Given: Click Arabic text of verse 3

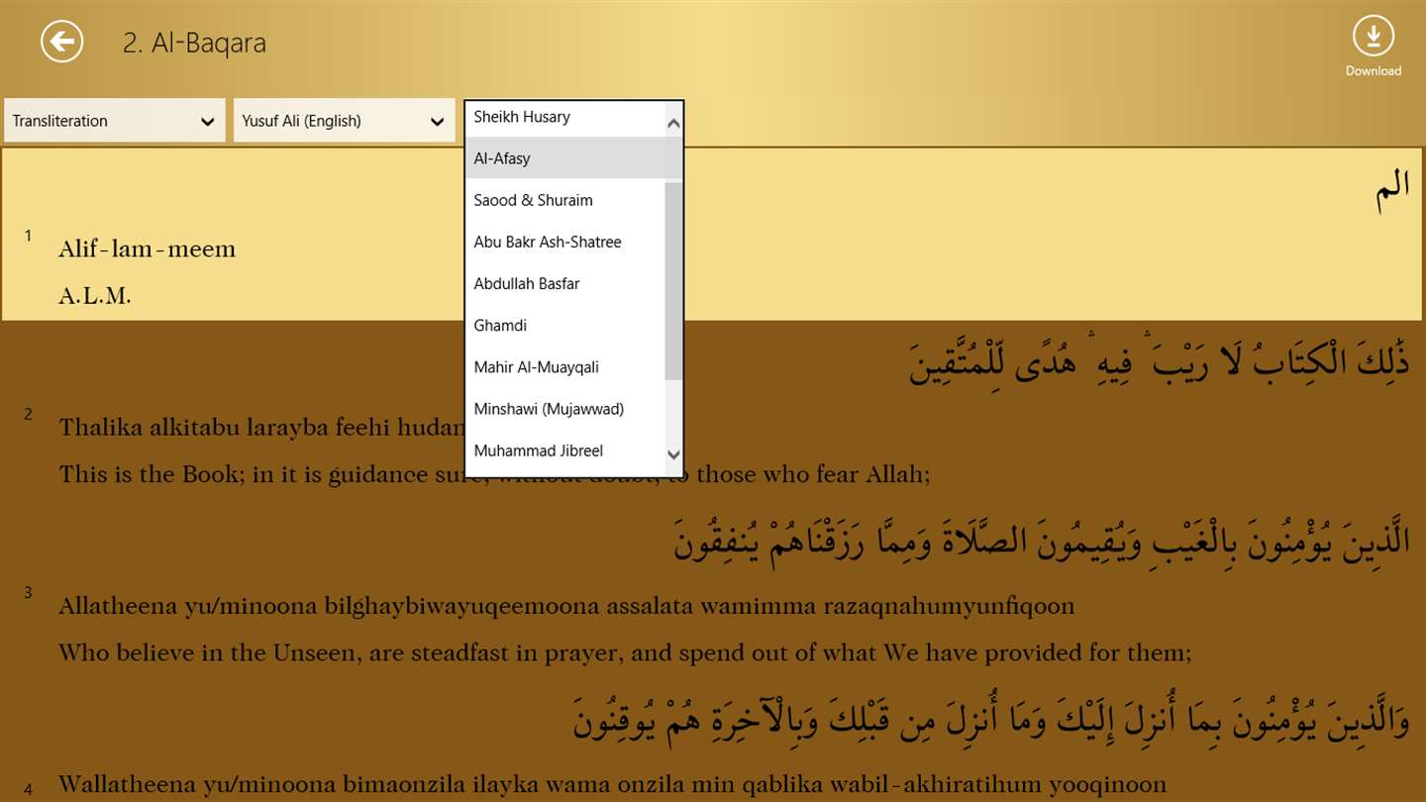Looking at the screenshot, I should [x=1042, y=541].
